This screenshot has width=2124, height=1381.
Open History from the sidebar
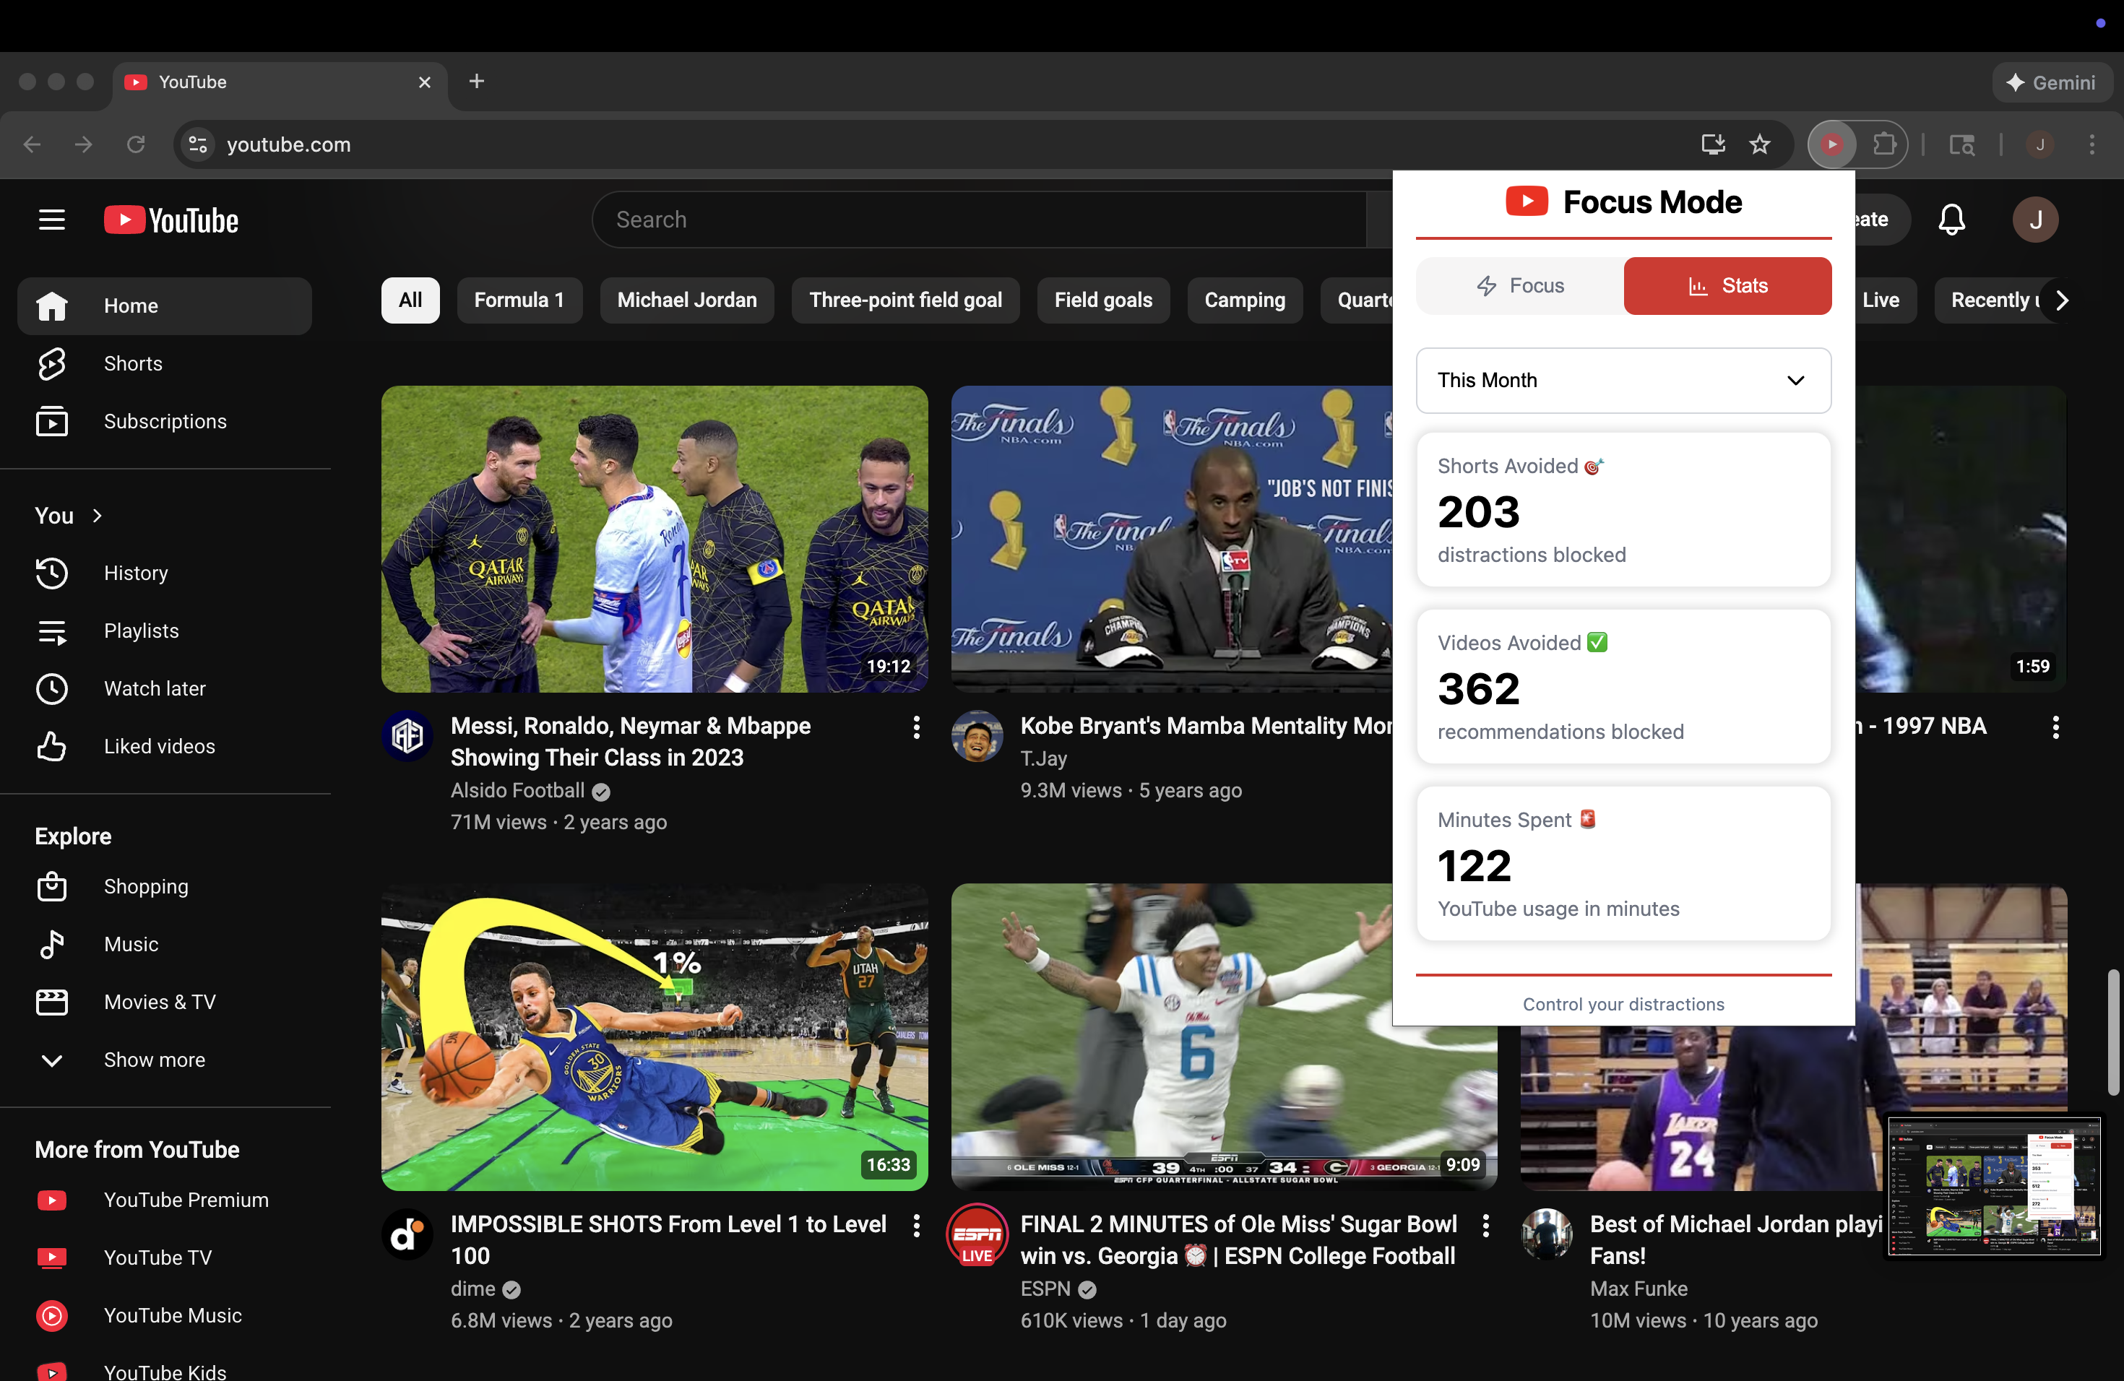[x=135, y=573]
